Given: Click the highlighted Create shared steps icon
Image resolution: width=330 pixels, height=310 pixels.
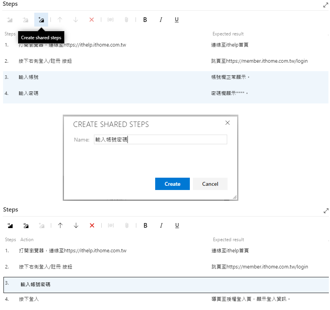Looking at the screenshot, I should tap(41, 20).
